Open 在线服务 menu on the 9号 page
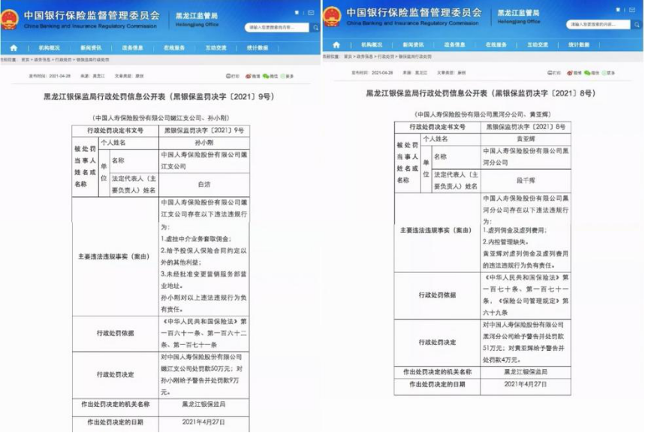 click(x=174, y=48)
